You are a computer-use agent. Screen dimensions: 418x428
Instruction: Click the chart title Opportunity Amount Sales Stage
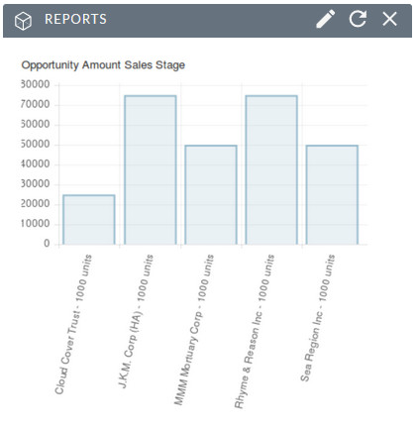[x=103, y=65]
